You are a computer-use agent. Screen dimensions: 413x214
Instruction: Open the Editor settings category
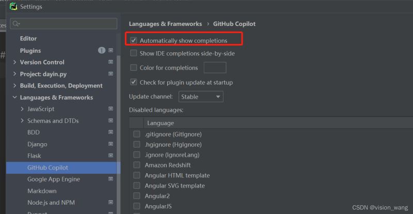[x=28, y=39]
